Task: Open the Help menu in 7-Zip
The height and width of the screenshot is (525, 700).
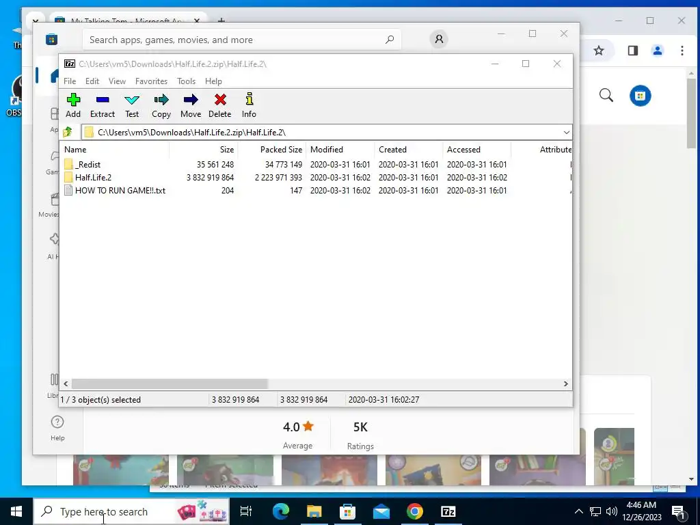Action: [213, 81]
